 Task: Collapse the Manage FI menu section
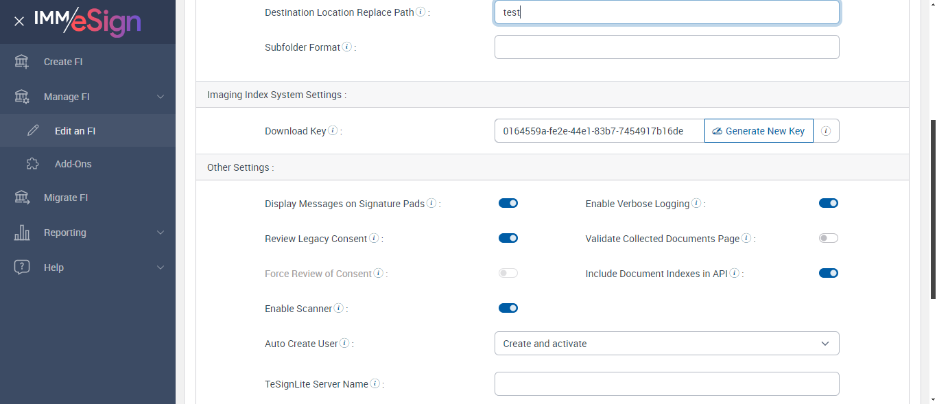pos(160,97)
